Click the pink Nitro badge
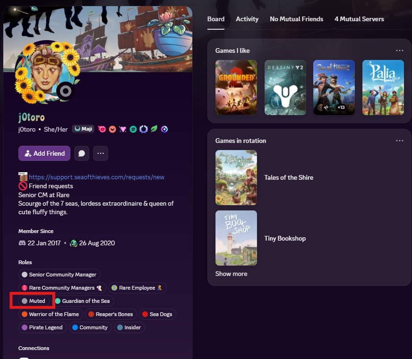The width and height of the screenshot is (412, 359). [x=102, y=129]
